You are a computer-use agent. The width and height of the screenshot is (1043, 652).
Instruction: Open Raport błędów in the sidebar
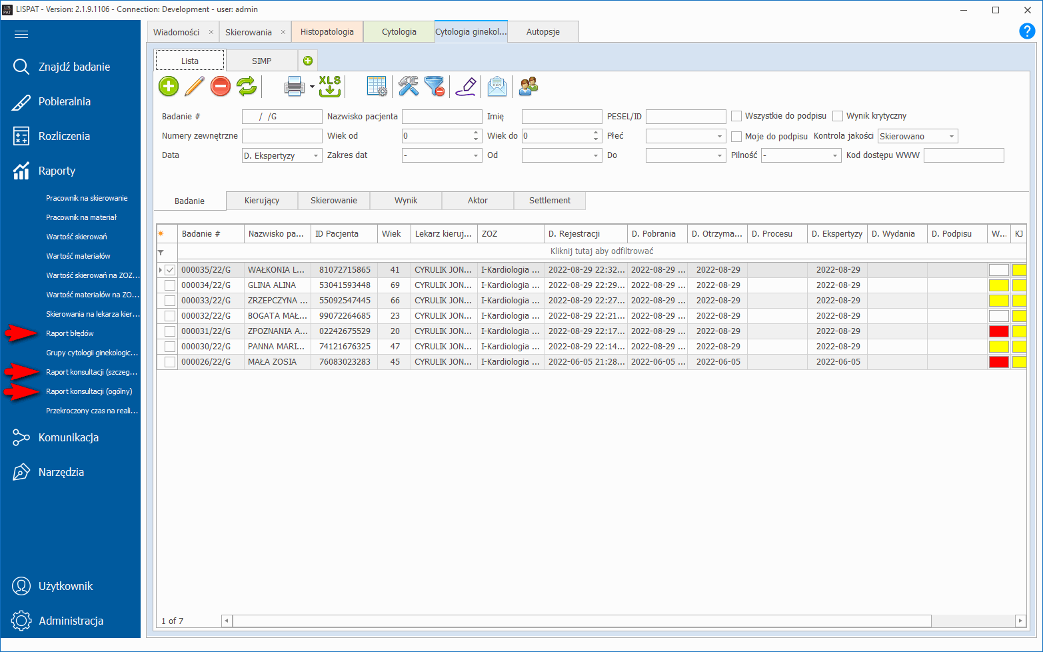(x=70, y=333)
